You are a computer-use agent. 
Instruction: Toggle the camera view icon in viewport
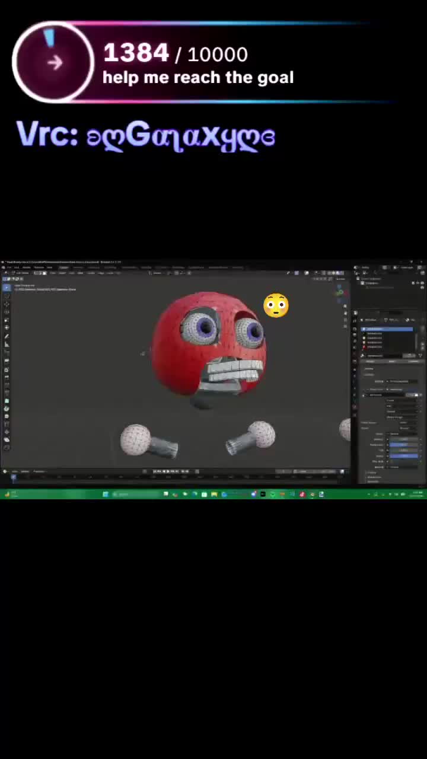click(x=345, y=320)
